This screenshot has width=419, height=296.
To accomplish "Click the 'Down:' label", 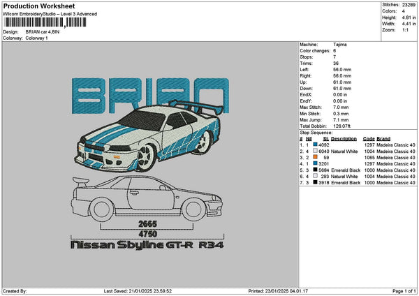I will (306, 89).
